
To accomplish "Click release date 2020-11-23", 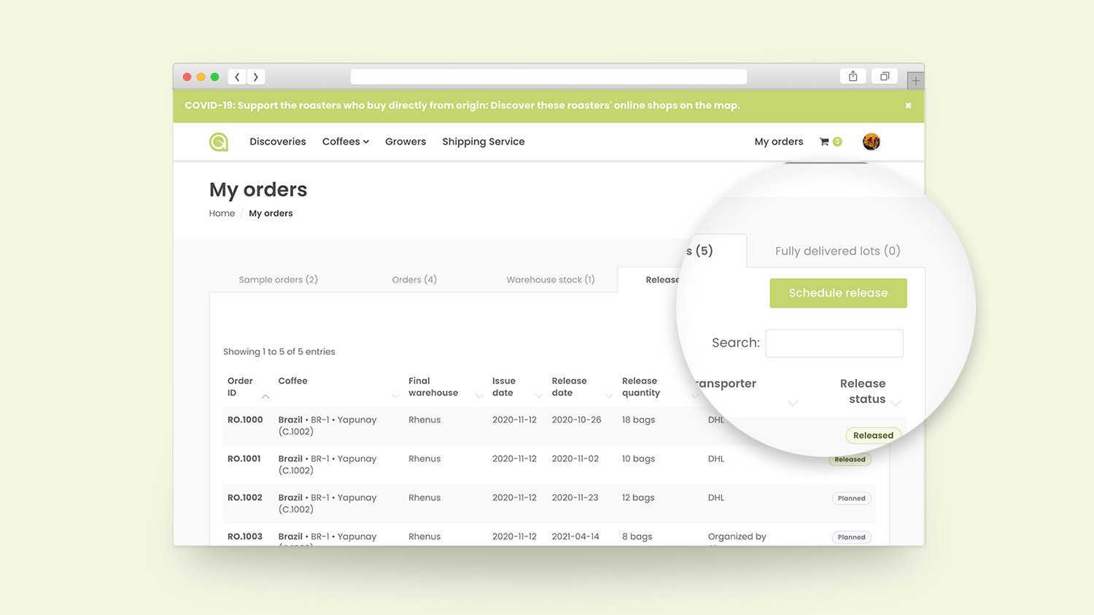I will 575,498.
